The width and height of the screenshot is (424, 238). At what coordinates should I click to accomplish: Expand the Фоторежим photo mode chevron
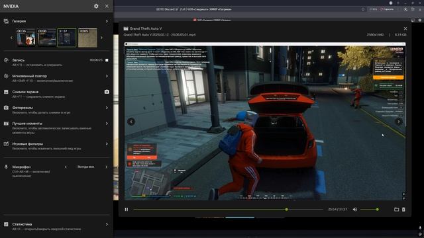pyautogui.click(x=107, y=108)
